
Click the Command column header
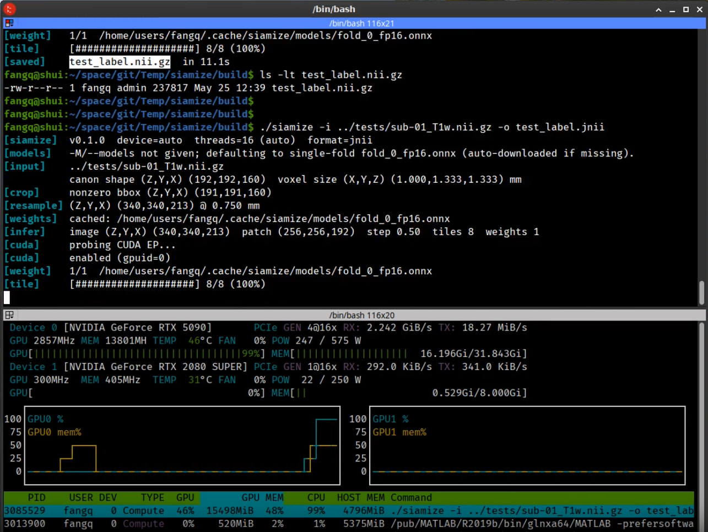click(x=412, y=497)
